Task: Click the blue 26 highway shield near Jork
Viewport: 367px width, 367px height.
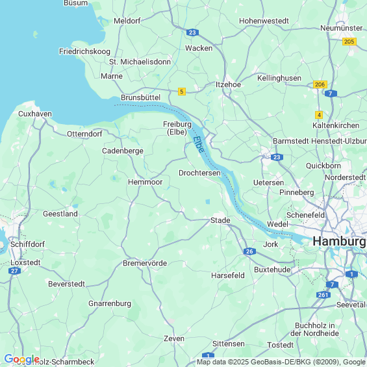Action: pyautogui.click(x=249, y=251)
